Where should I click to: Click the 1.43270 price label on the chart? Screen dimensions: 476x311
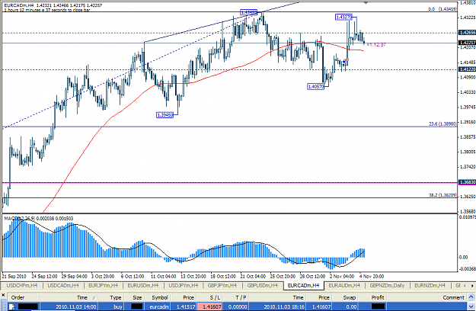(x=343, y=18)
